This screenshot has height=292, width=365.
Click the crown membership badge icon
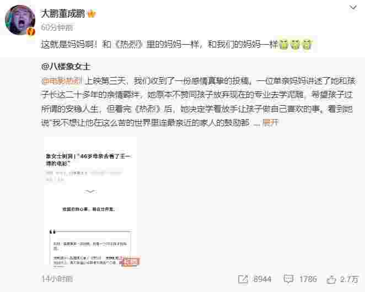pos(92,14)
